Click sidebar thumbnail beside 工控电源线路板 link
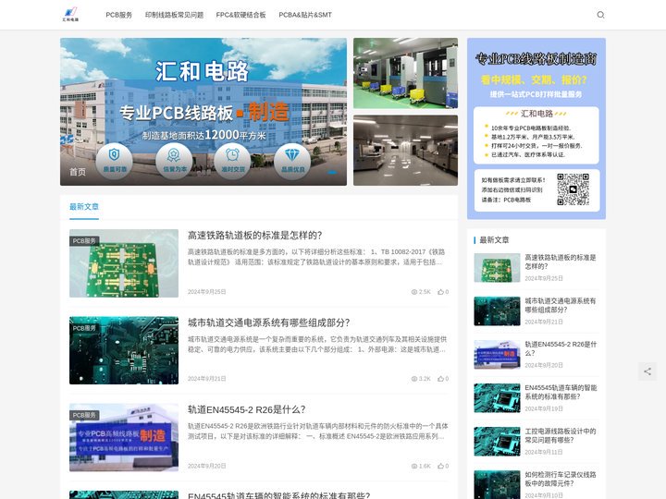Viewport: 666px width, 499px height. click(x=497, y=442)
